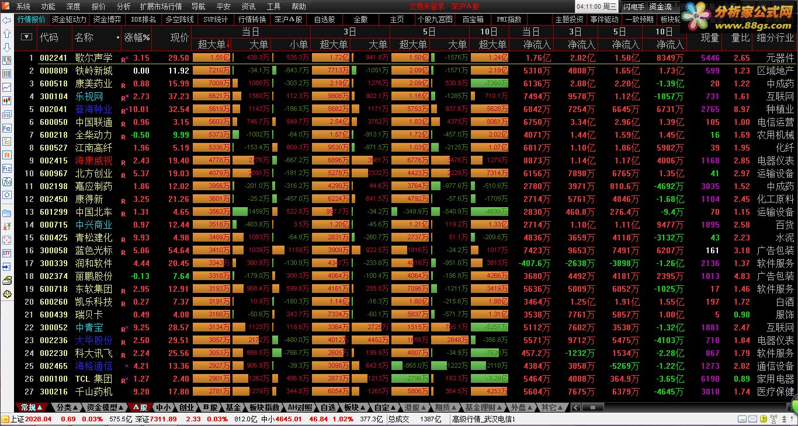Switch to the 主题投资 tab
The height and width of the screenshot is (426, 798).
point(569,19)
